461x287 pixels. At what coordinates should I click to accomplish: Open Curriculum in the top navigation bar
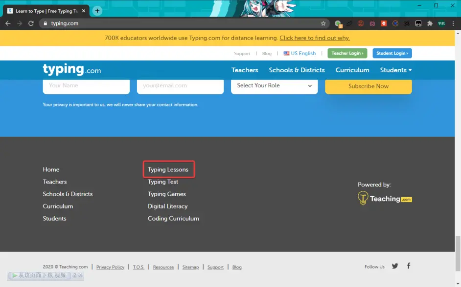coord(352,70)
